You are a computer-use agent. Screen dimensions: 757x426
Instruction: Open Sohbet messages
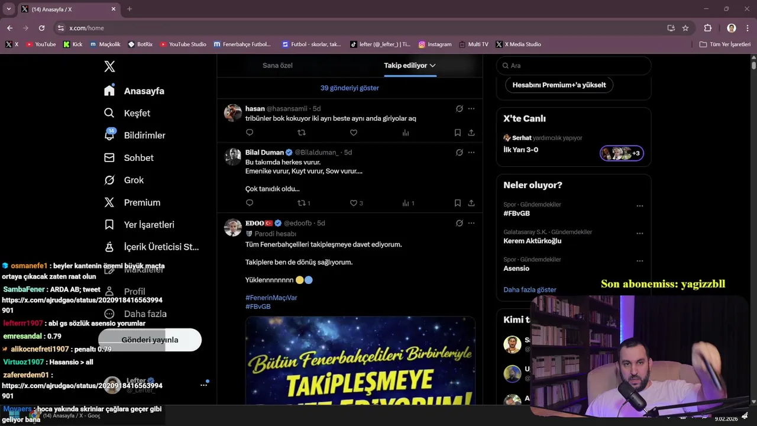pos(129,158)
